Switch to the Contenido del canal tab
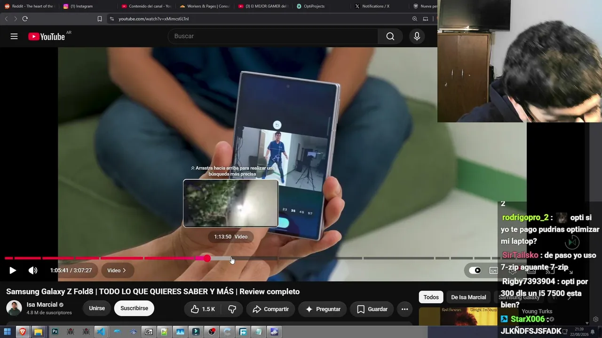This screenshot has width=602, height=338. pos(146,6)
